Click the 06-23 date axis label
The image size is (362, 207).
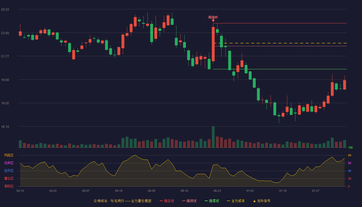[217, 191]
